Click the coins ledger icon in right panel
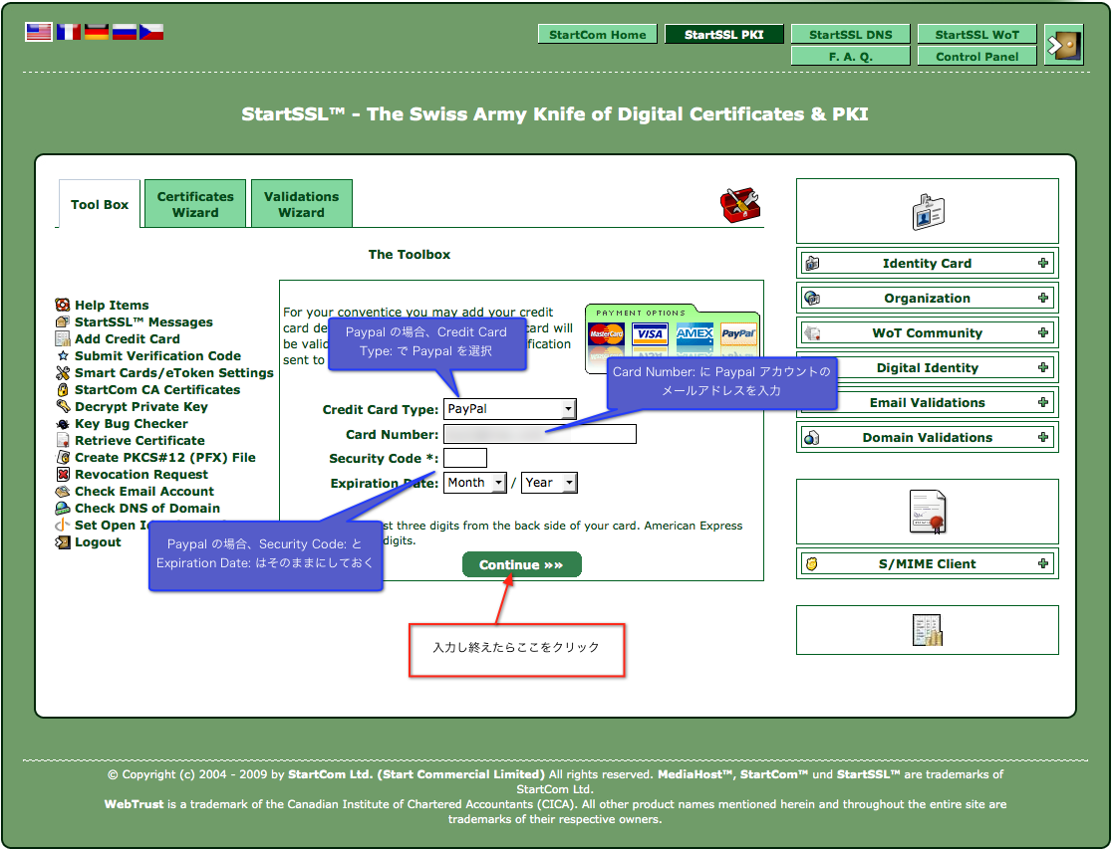The height and width of the screenshot is (850, 1112). [x=928, y=630]
